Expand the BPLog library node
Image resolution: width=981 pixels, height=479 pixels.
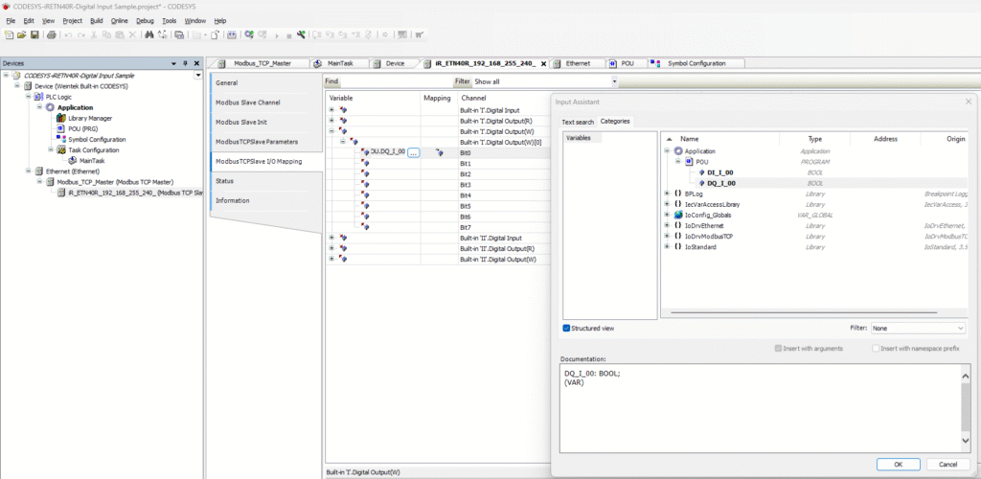[x=668, y=194]
